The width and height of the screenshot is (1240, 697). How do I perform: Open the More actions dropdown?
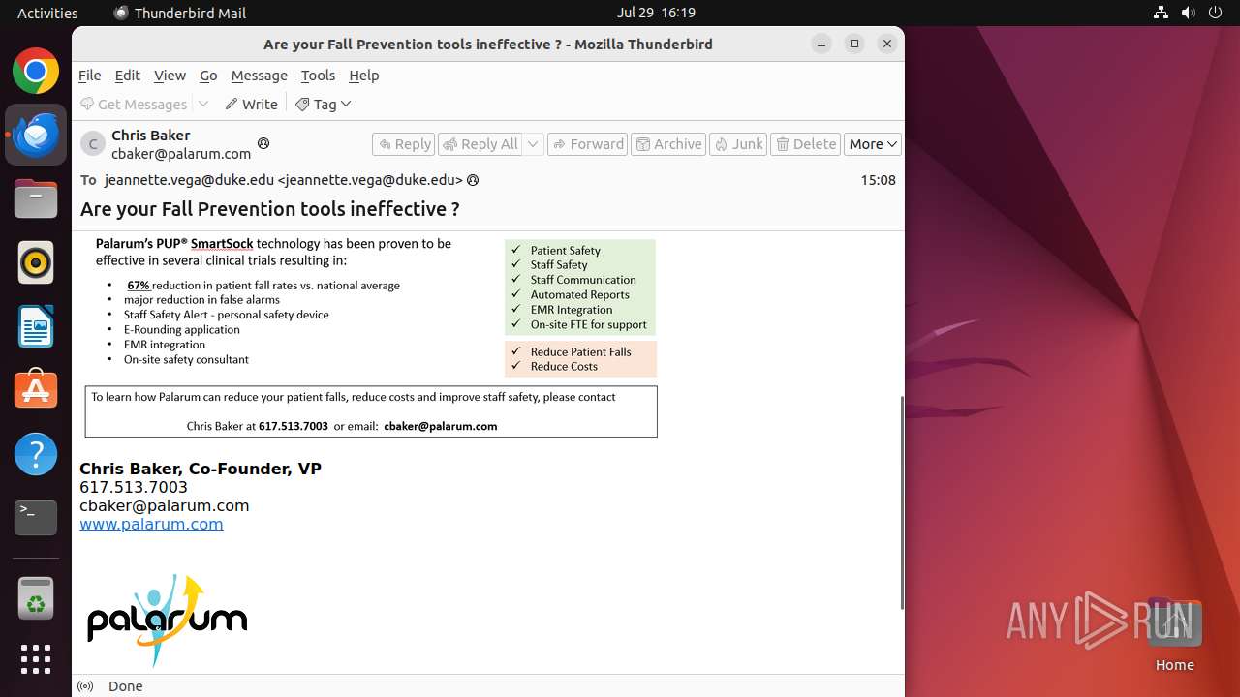coord(873,144)
